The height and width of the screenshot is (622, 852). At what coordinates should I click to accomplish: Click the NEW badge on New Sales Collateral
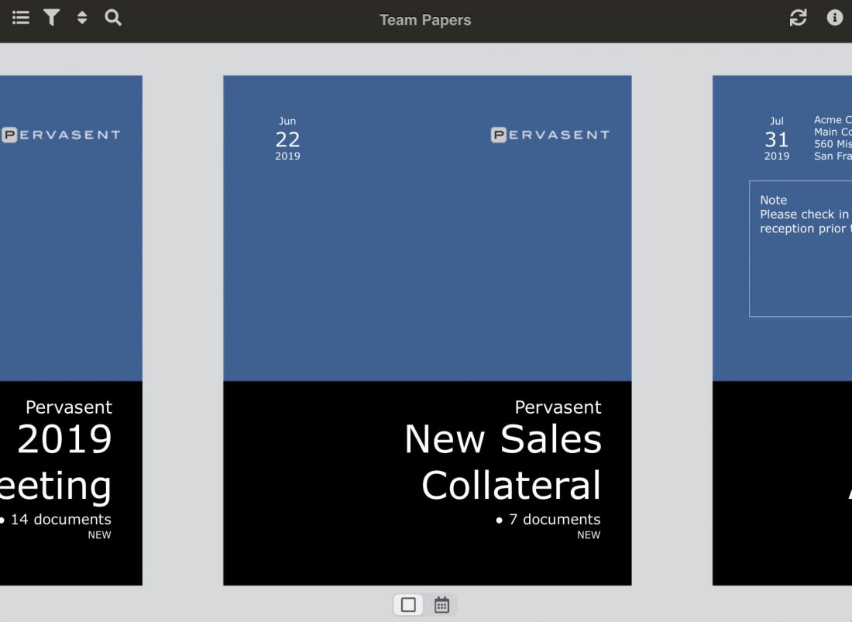(589, 534)
